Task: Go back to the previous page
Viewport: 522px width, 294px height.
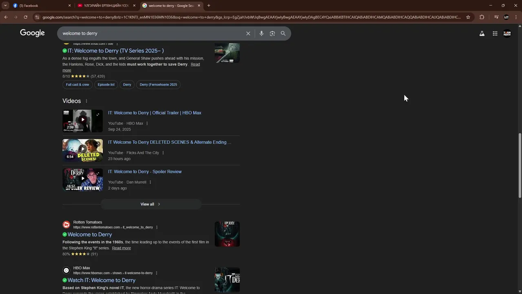Action: click(x=6, y=17)
